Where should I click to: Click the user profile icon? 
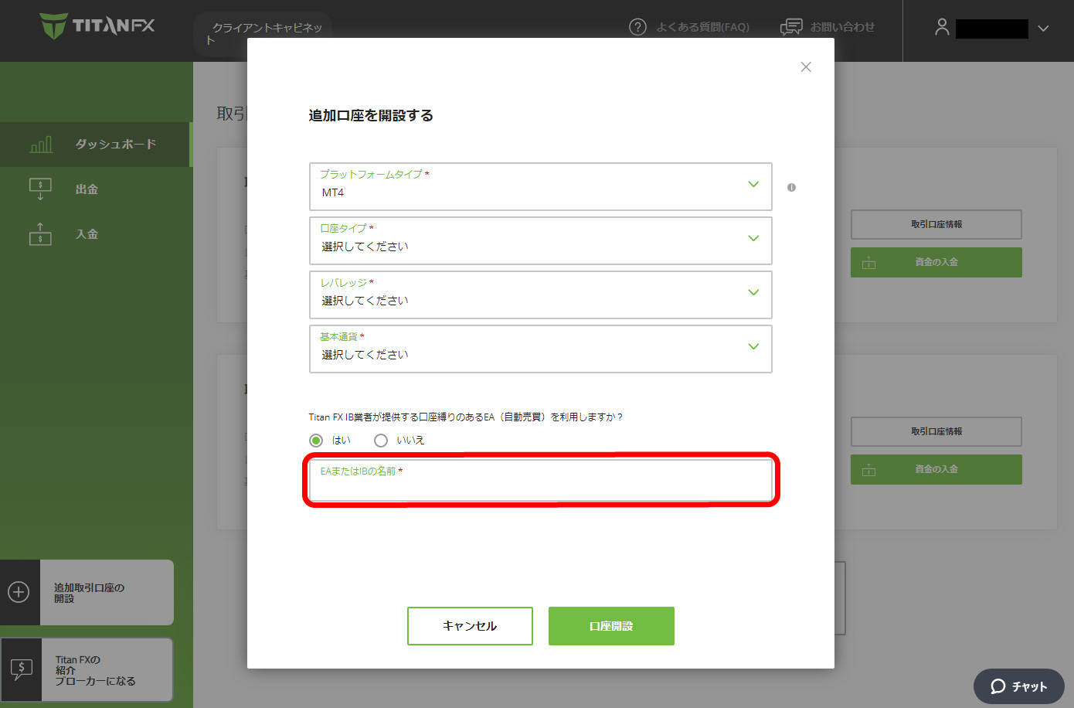pyautogui.click(x=942, y=27)
